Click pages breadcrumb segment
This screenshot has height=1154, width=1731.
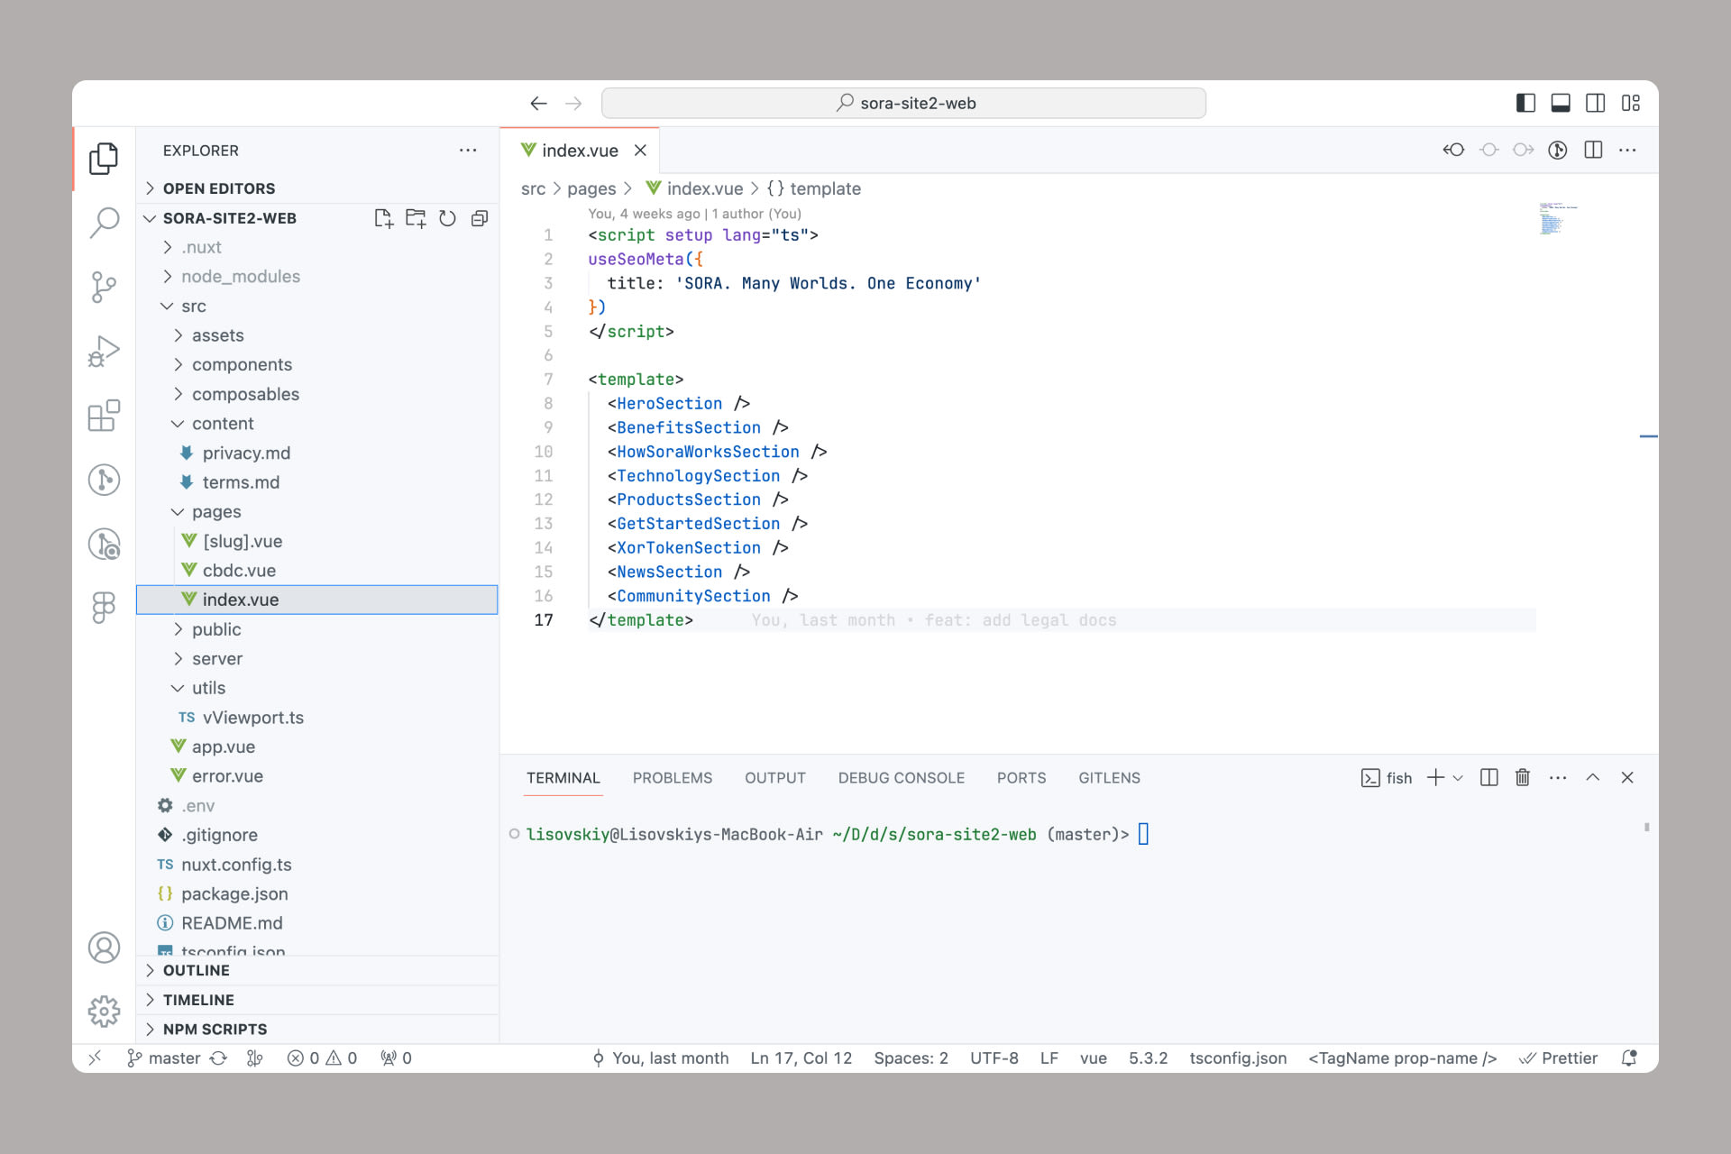pos(591,188)
